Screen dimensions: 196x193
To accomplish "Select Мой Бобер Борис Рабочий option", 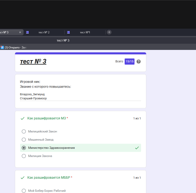I will (24, 191).
